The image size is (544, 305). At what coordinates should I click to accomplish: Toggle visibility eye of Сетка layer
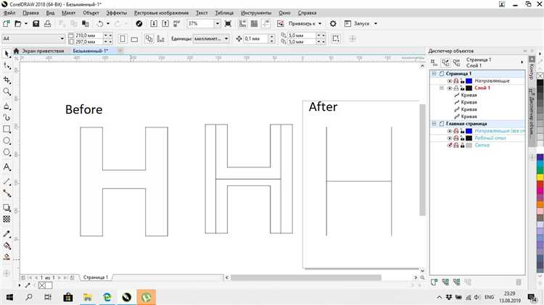click(450, 145)
